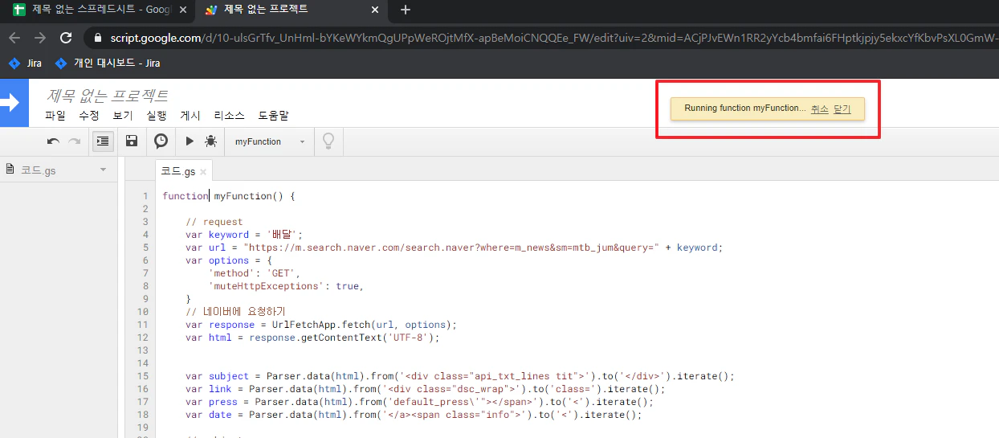Reload the current page
Image resolution: width=999 pixels, height=438 pixels.
tap(66, 38)
